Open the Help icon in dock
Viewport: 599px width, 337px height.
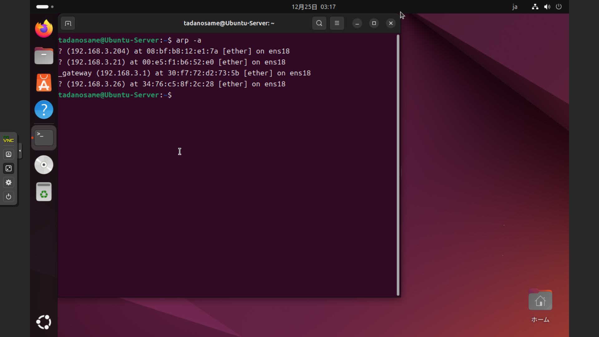pos(44,110)
